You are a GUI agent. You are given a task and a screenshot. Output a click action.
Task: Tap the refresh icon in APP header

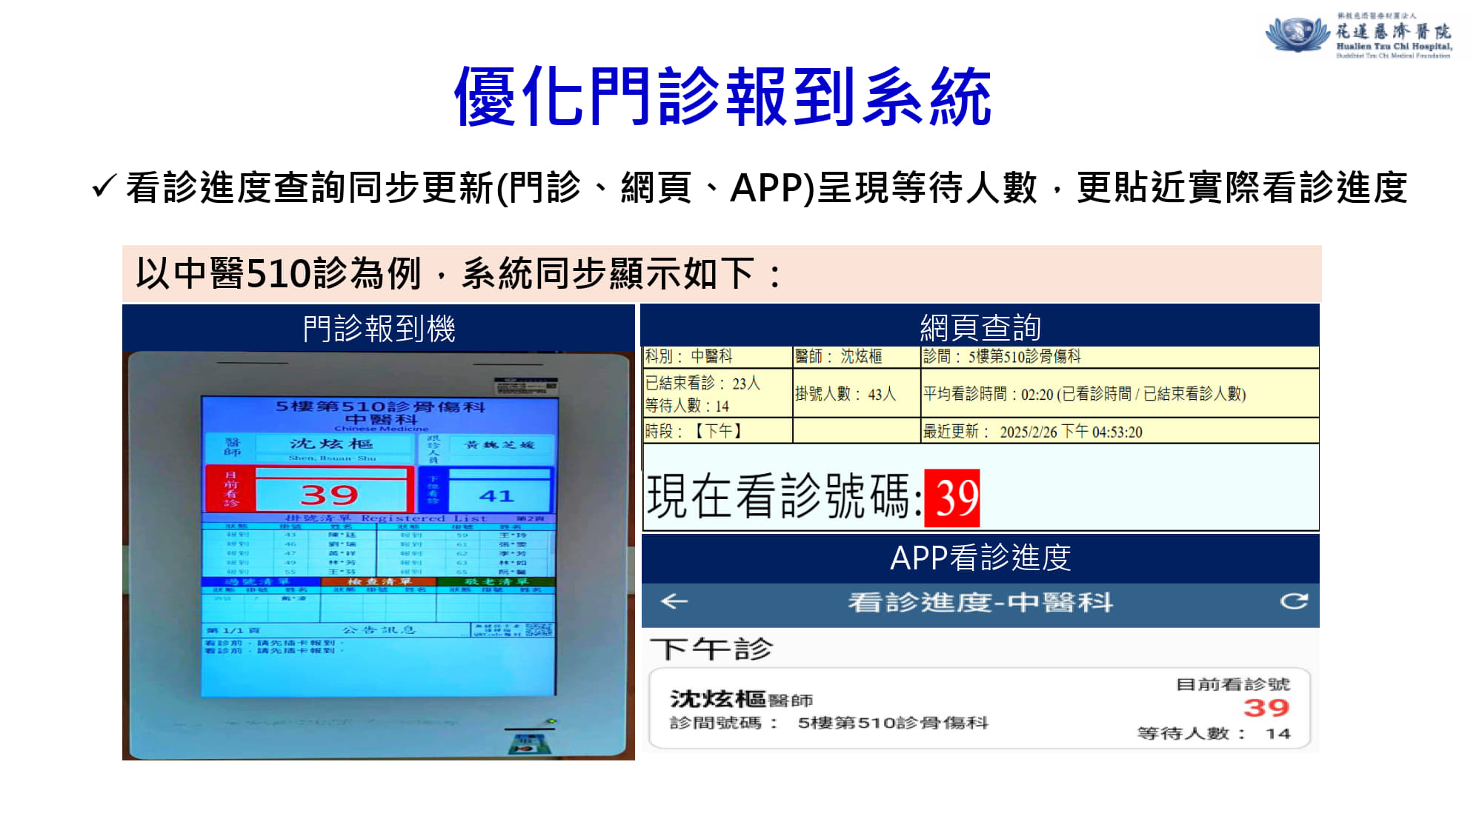tap(1294, 601)
